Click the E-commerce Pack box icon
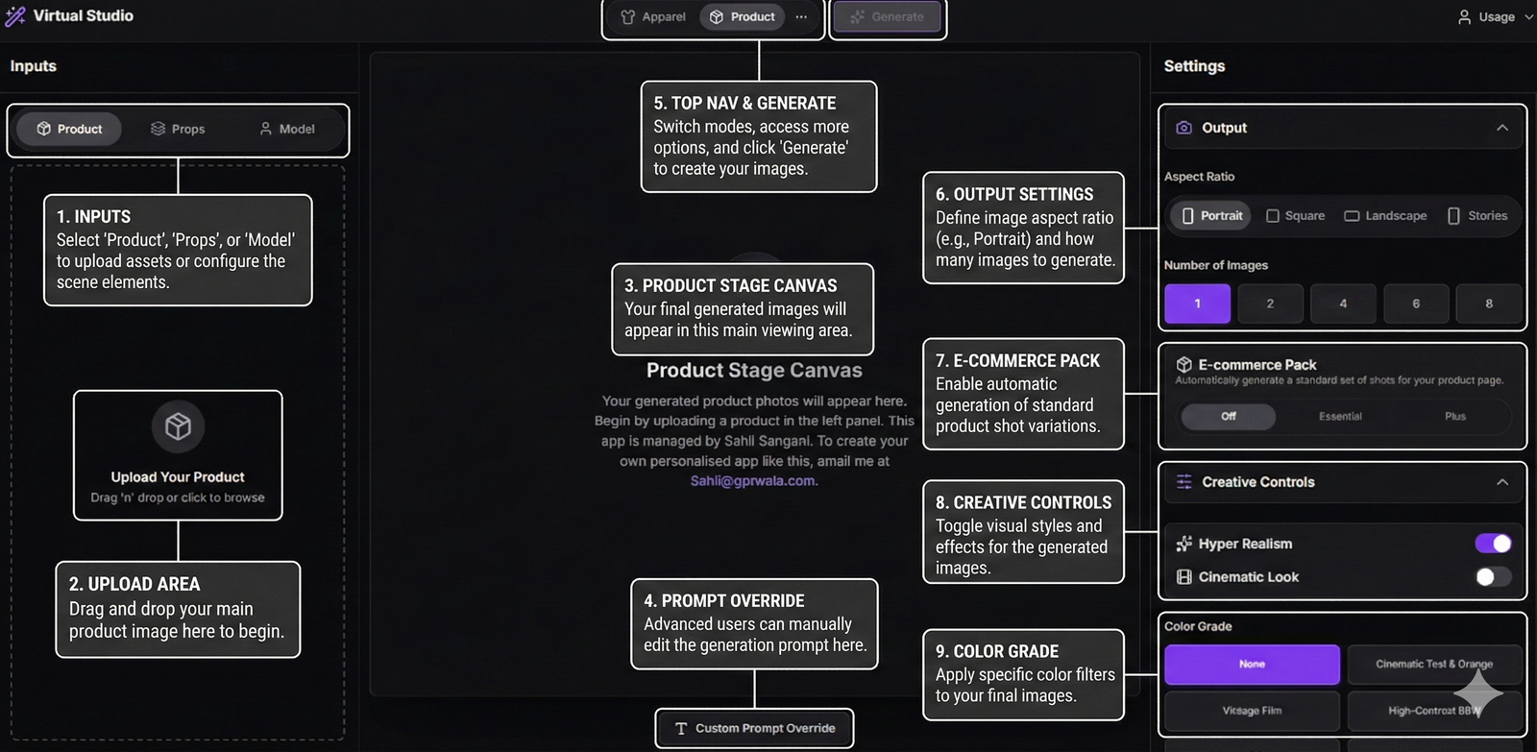 (x=1183, y=365)
